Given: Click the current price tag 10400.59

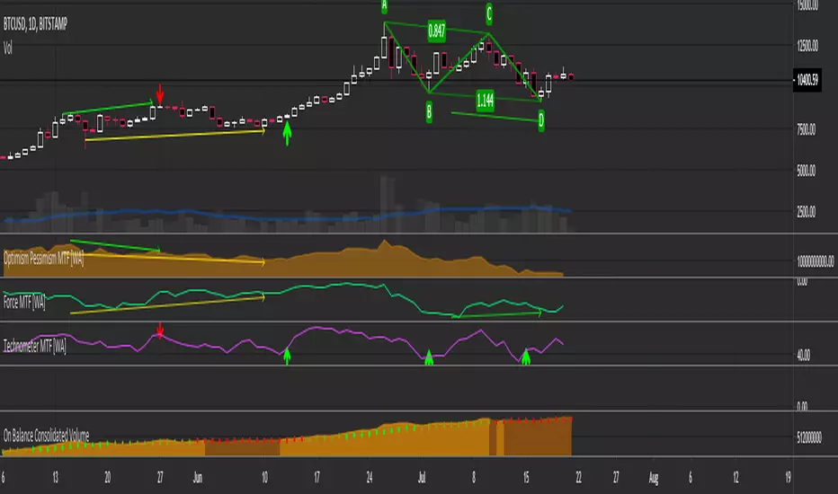Looking at the screenshot, I should pyautogui.click(x=807, y=80).
